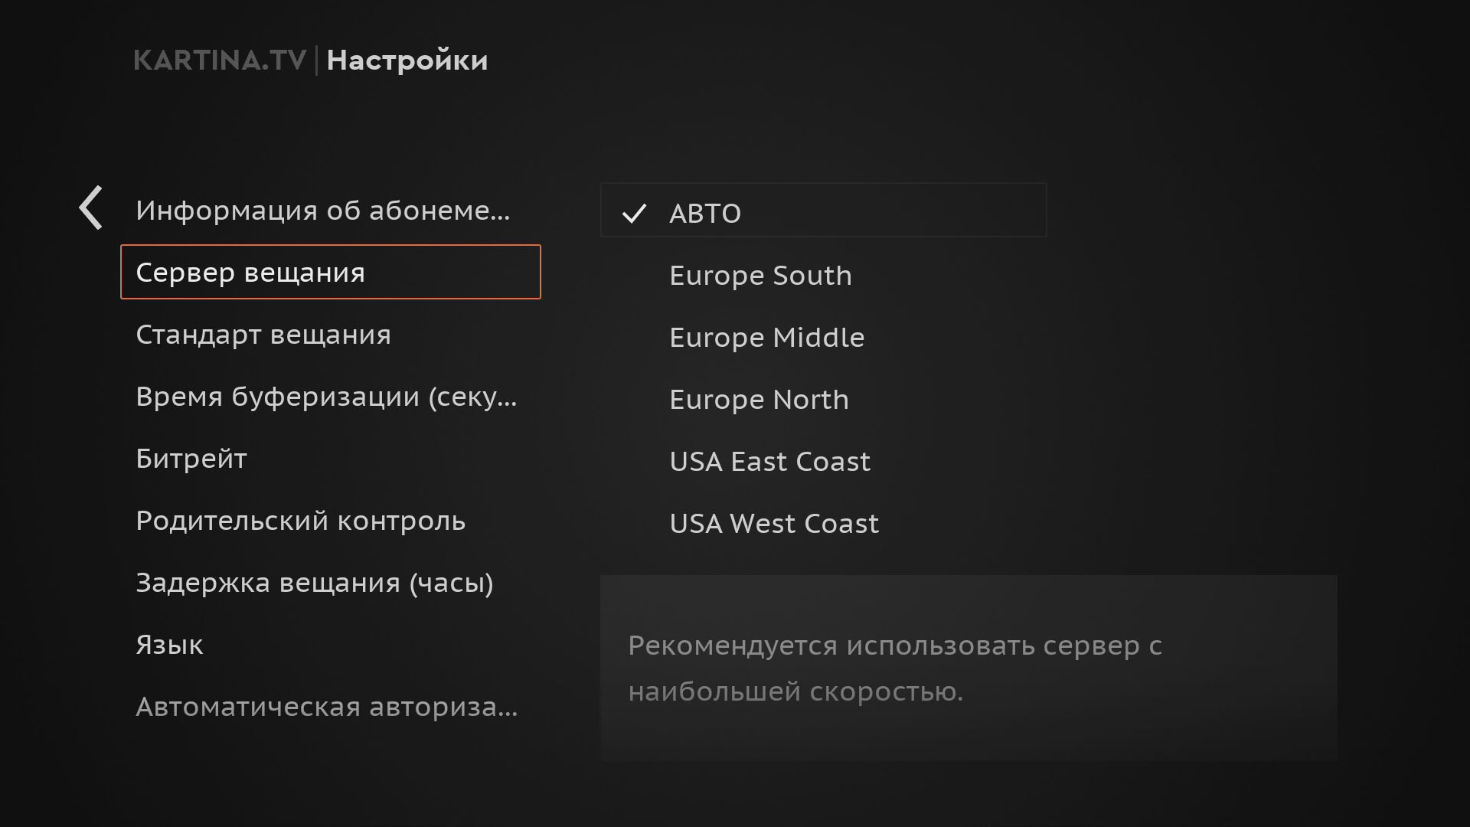
Task: Click the Настройки title text
Action: (408, 60)
